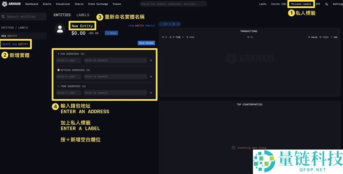Click the TRANSACTIONS panel heading
Image resolution: width=343 pixels, height=174 pixels.
[248, 31]
